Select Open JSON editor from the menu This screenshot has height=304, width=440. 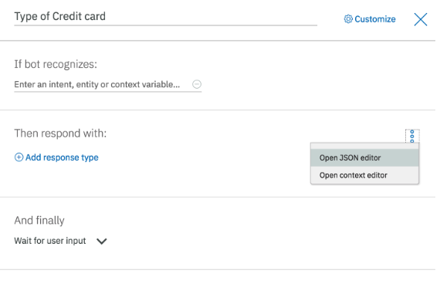click(364, 157)
